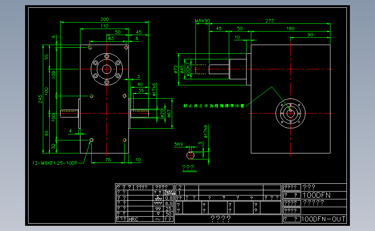375x231 pixels.
Task: Select the ????? text under 100DFN
Action: (x=314, y=203)
